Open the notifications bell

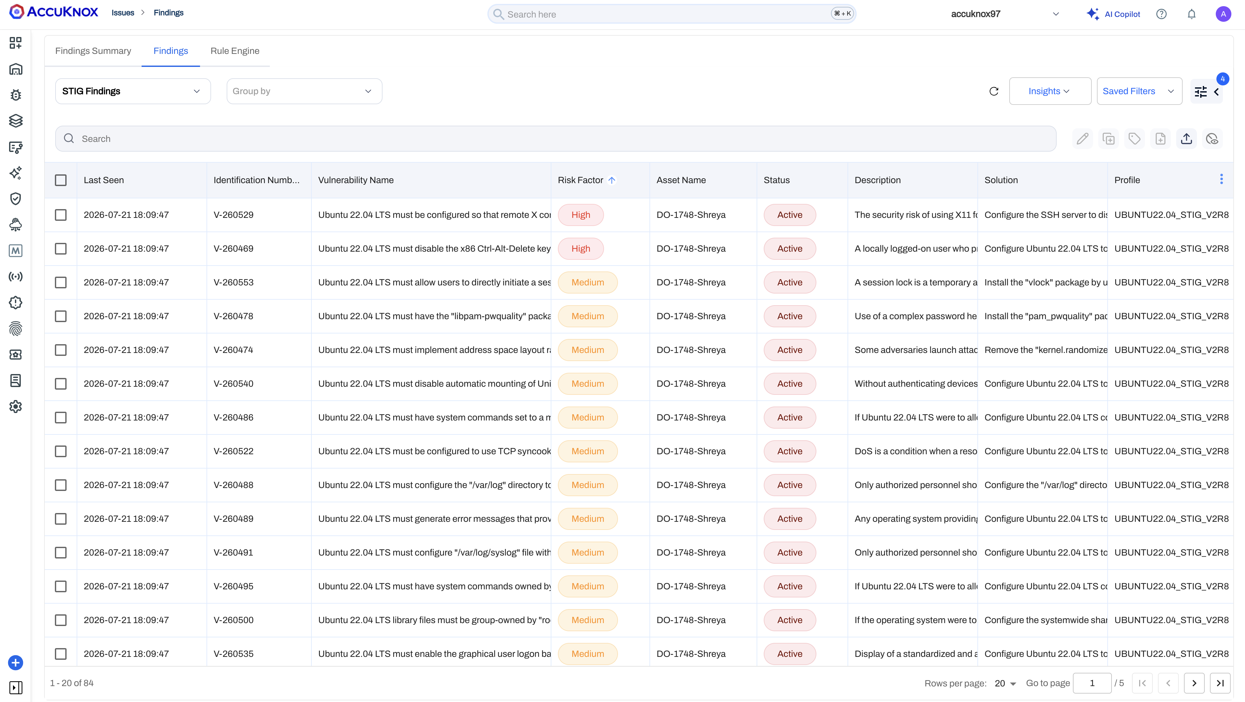1192,14
